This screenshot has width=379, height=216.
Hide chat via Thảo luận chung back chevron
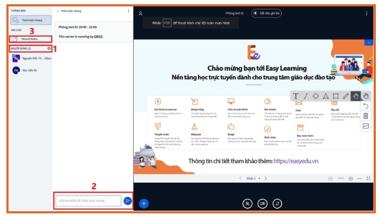point(69,11)
